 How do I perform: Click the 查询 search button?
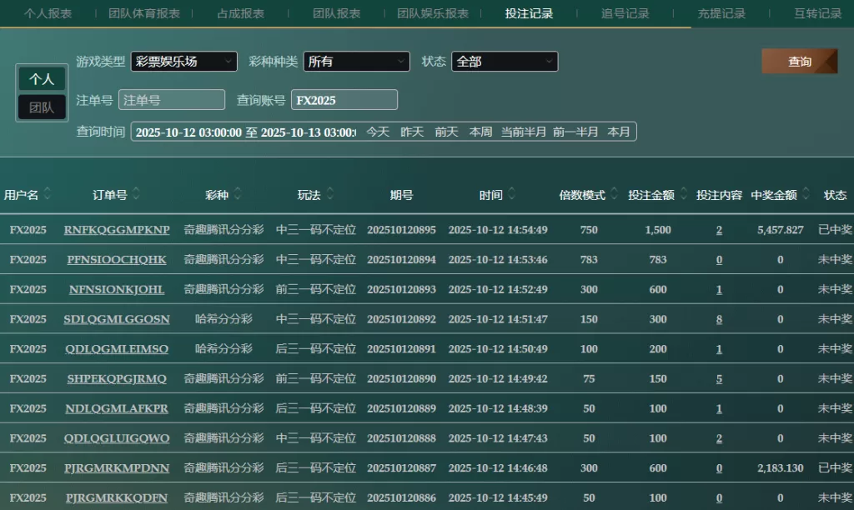799,62
